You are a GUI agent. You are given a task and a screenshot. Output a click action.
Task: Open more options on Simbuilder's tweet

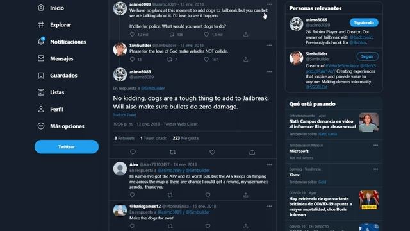point(269,46)
